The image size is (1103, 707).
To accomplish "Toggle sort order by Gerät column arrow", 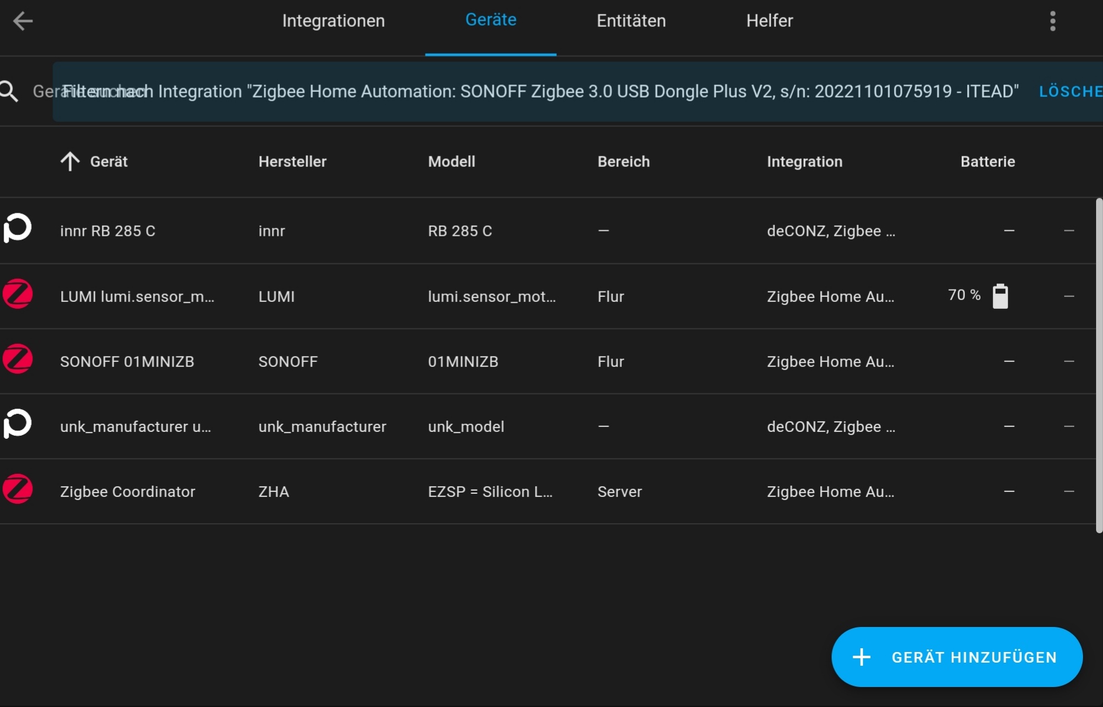I will click(x=70, y=162).
